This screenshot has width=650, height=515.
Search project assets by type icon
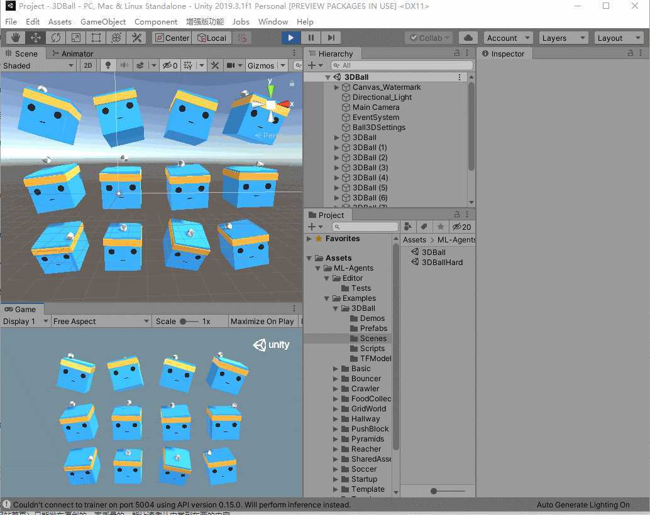pos(408,227)
